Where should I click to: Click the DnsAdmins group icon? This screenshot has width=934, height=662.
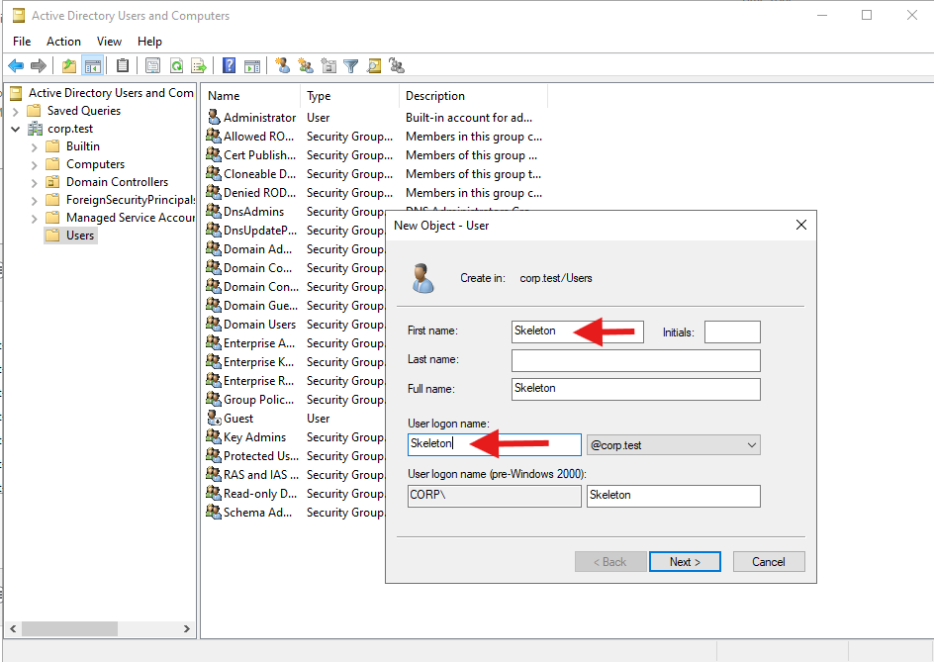(214, 211)
